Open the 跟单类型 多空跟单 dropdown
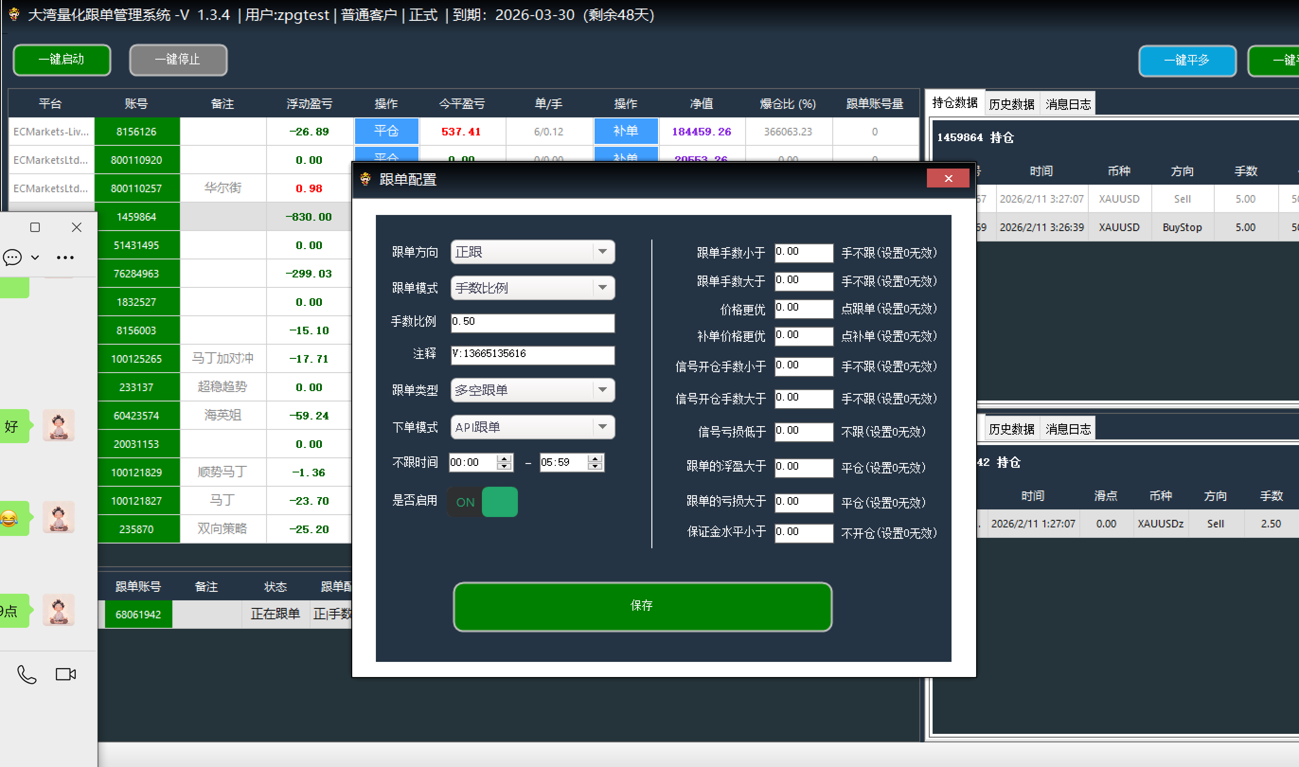Screen dimensions: 1299x767 (x=602, y=390)
